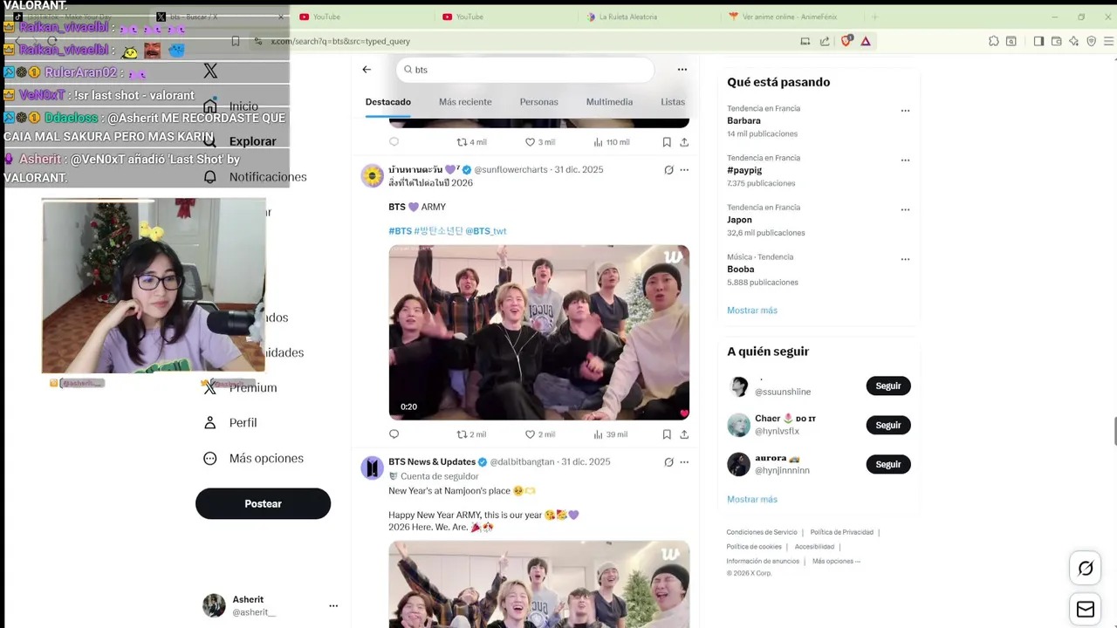This screenshot has height=628, width=1117.
Task: Open Condiciones de Servicio footer link
Action: [x=762, y=532]
